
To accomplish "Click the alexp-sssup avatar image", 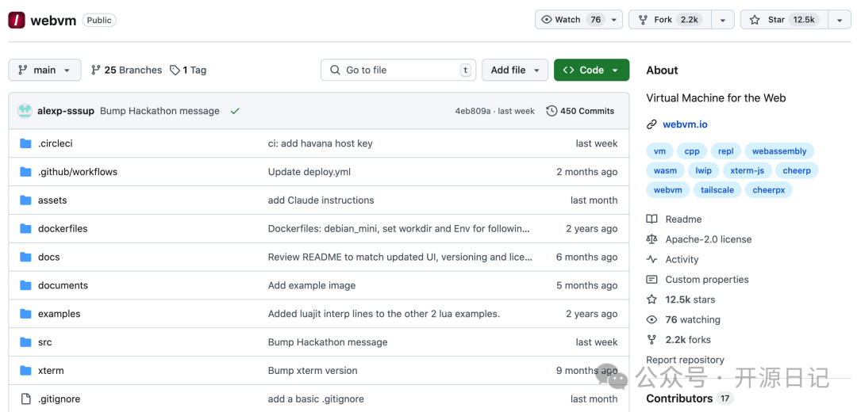I will click(x=25, y=111).
